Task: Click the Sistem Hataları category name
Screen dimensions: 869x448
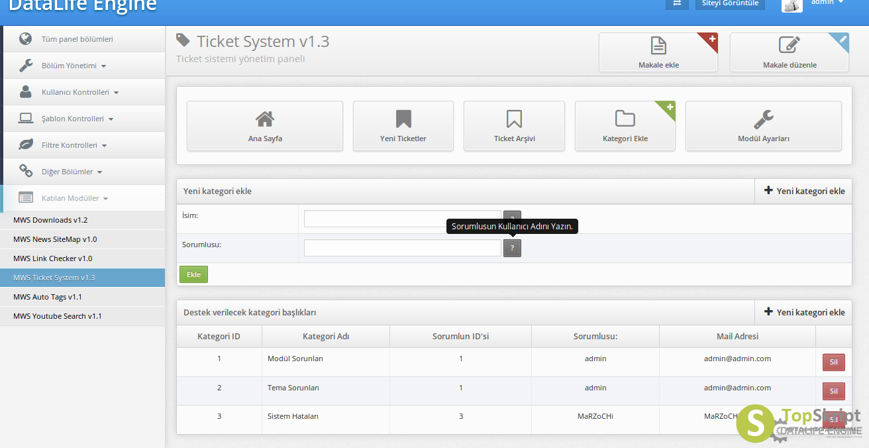Action: [293, 416]
